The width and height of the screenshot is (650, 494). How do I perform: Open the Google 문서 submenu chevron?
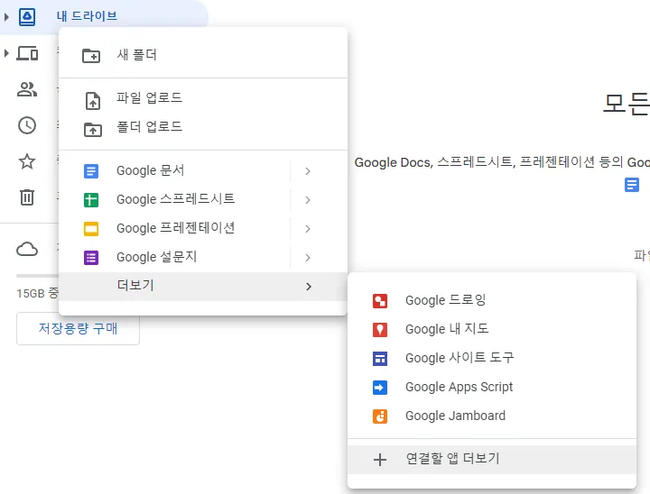pyautogui.click(x=308, y=171)
